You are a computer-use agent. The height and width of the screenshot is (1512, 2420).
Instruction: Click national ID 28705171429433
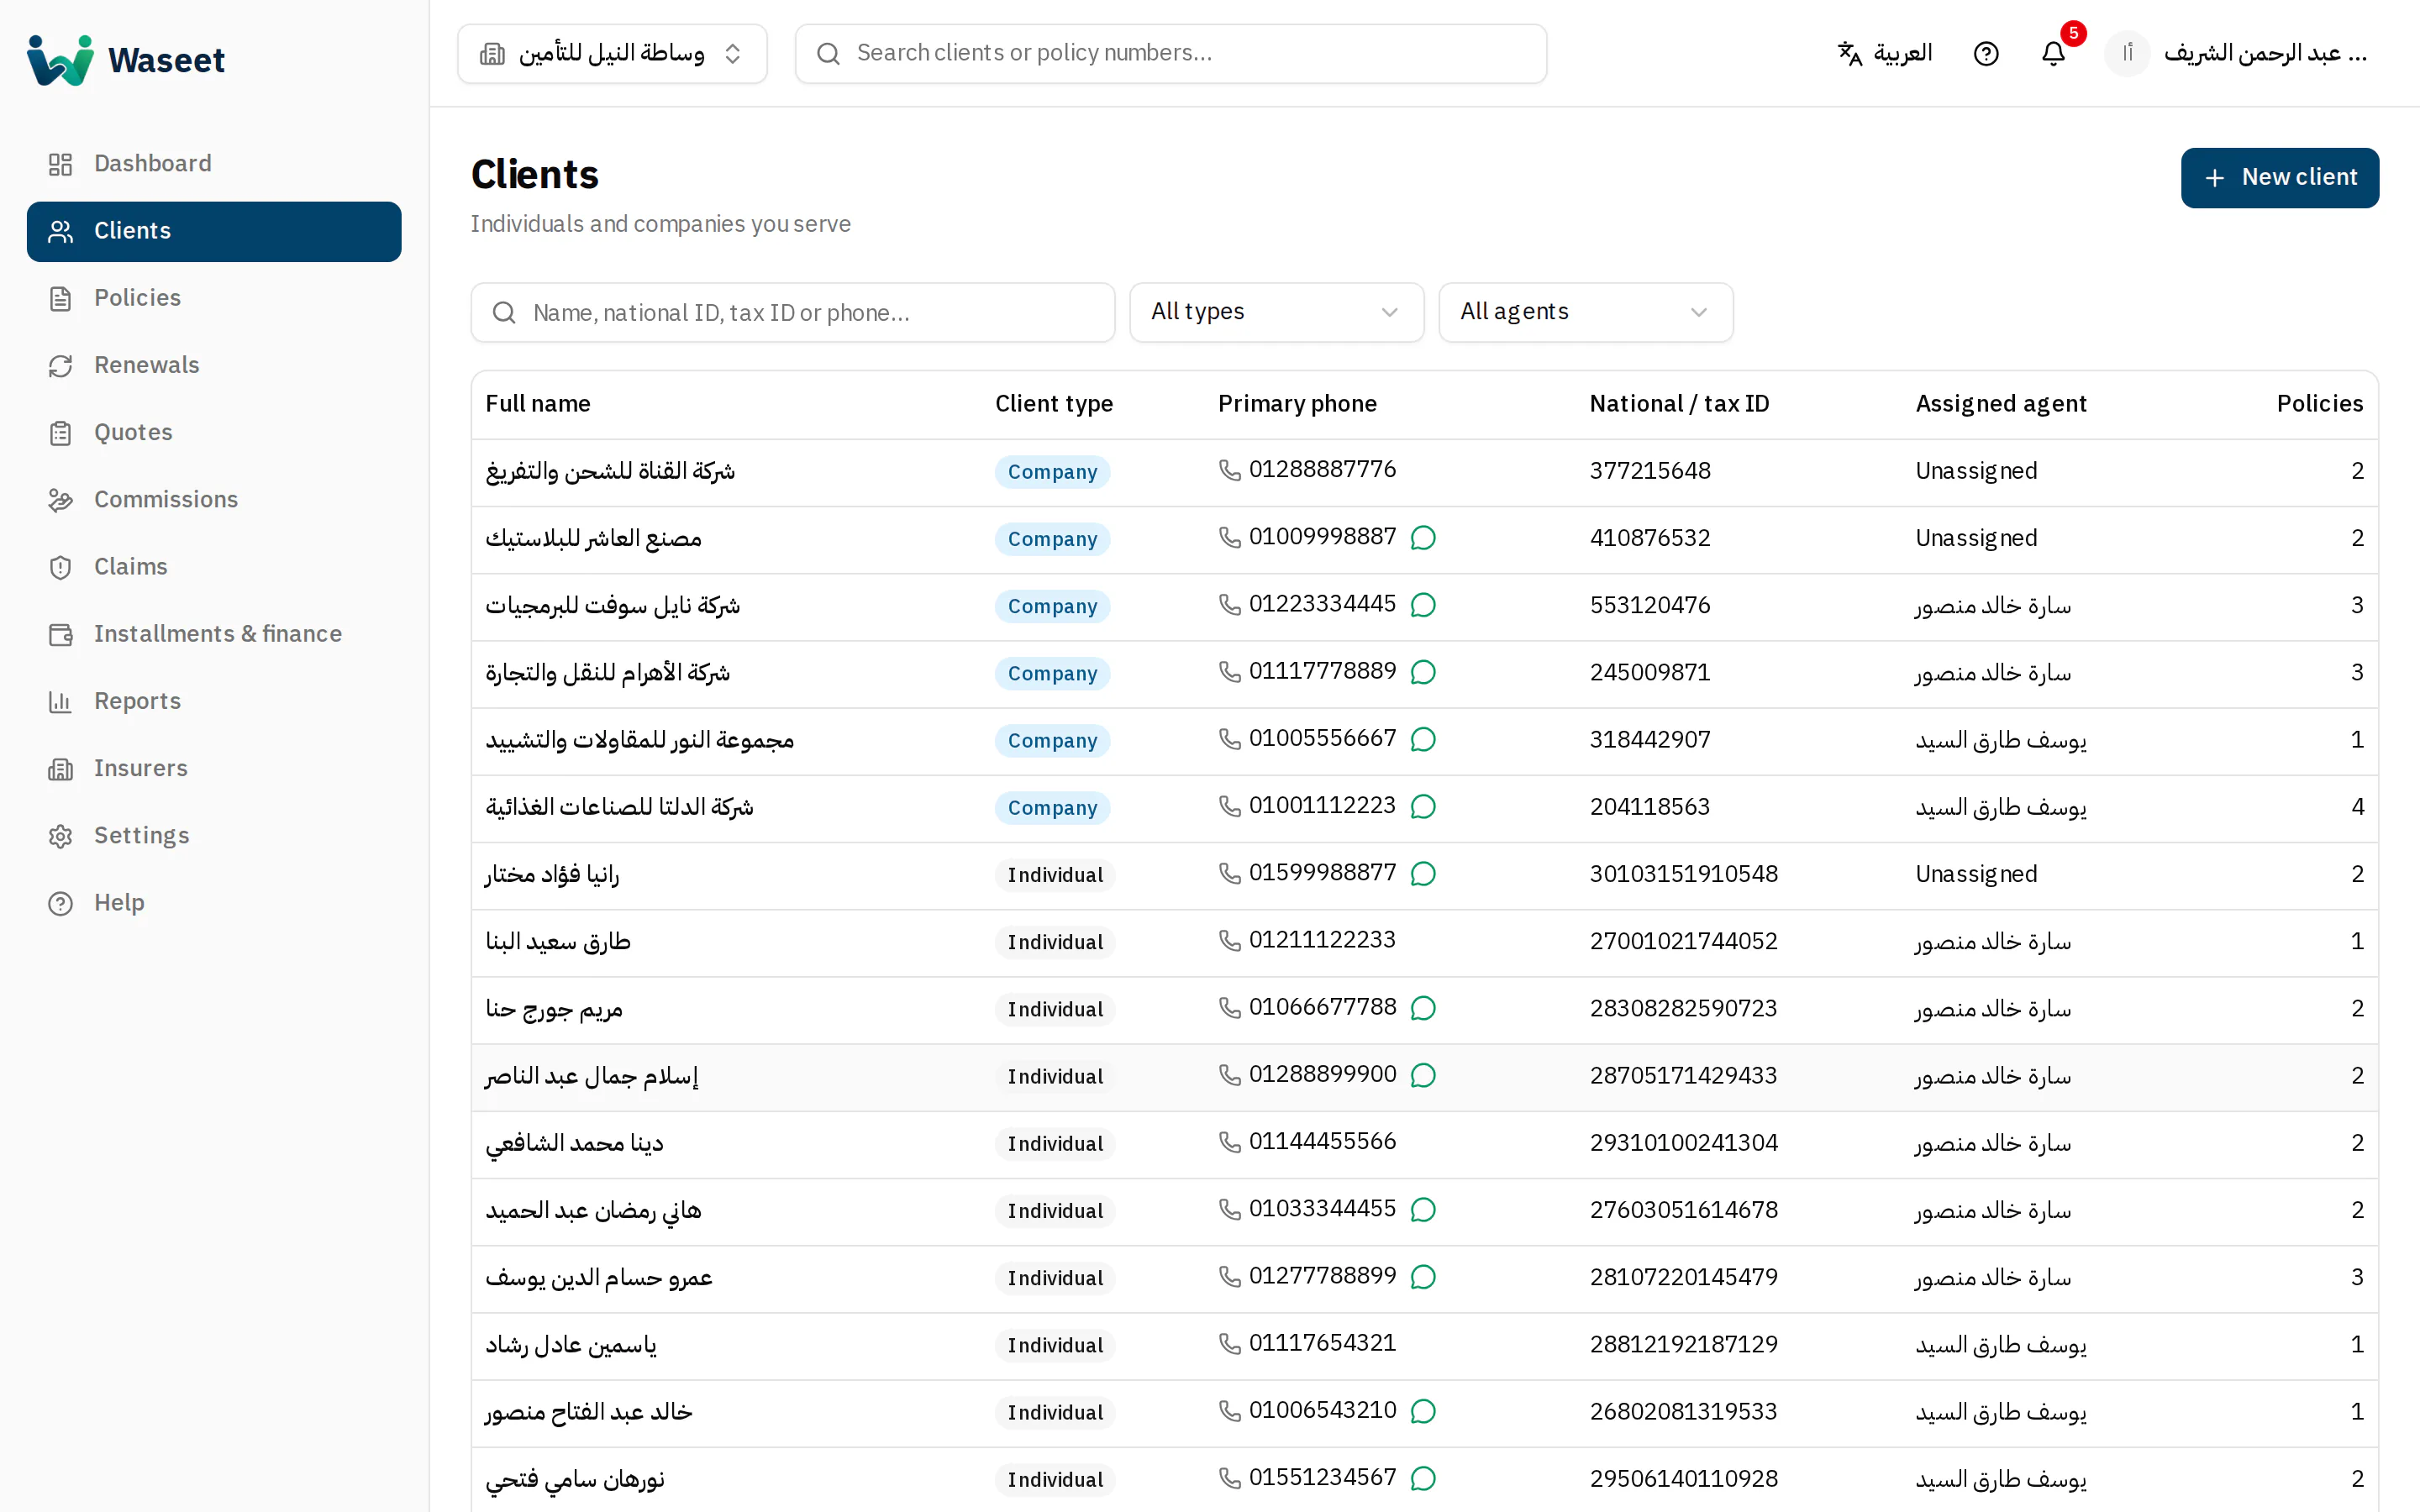1683,1075
